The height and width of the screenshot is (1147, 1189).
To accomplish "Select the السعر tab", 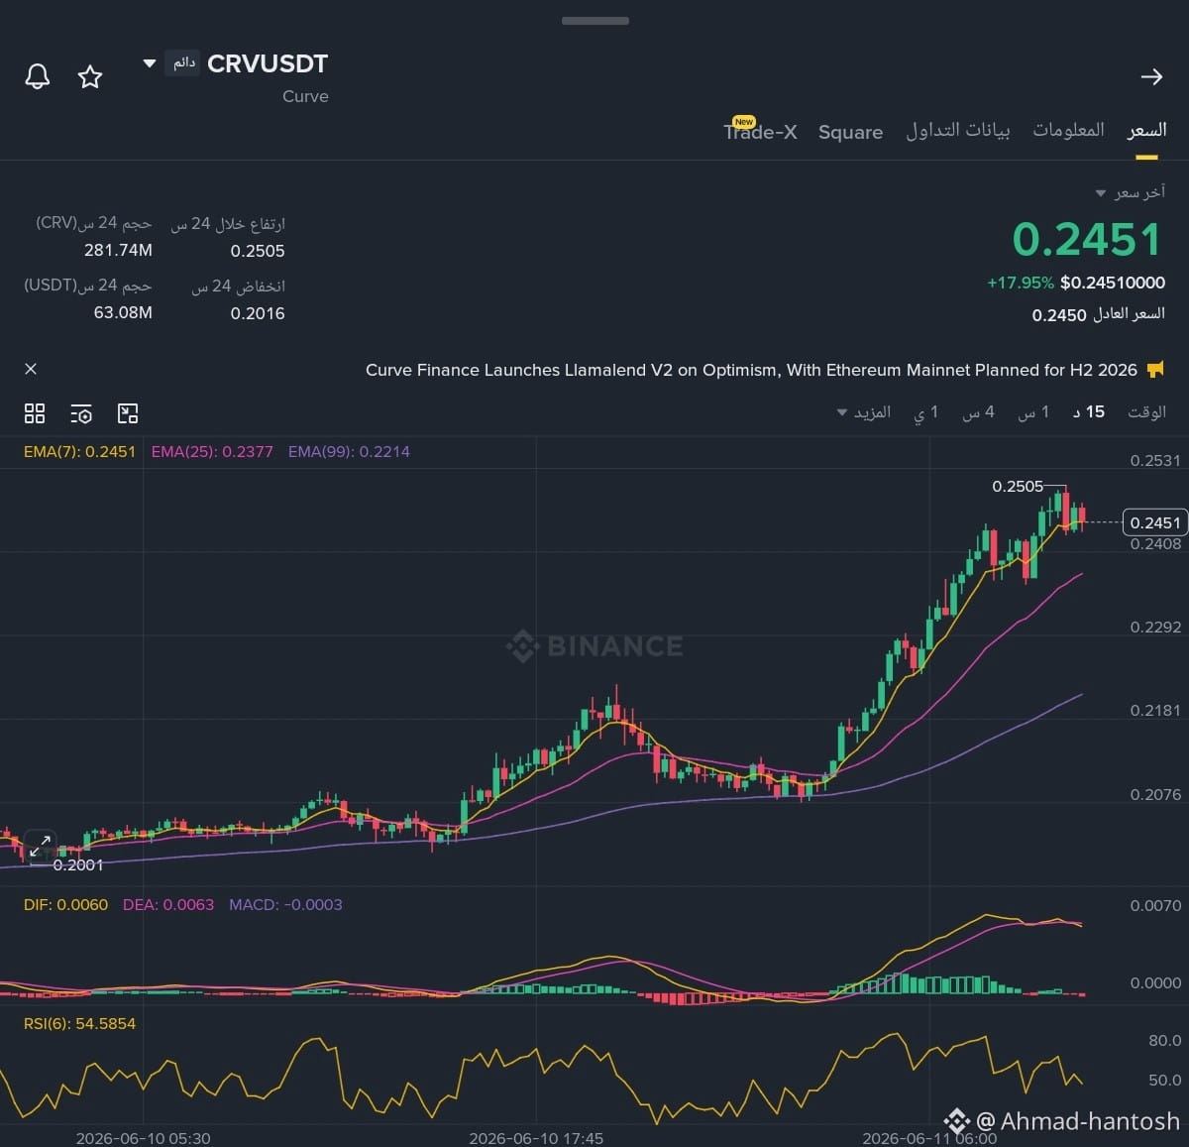I will [x=1146, y=130].
